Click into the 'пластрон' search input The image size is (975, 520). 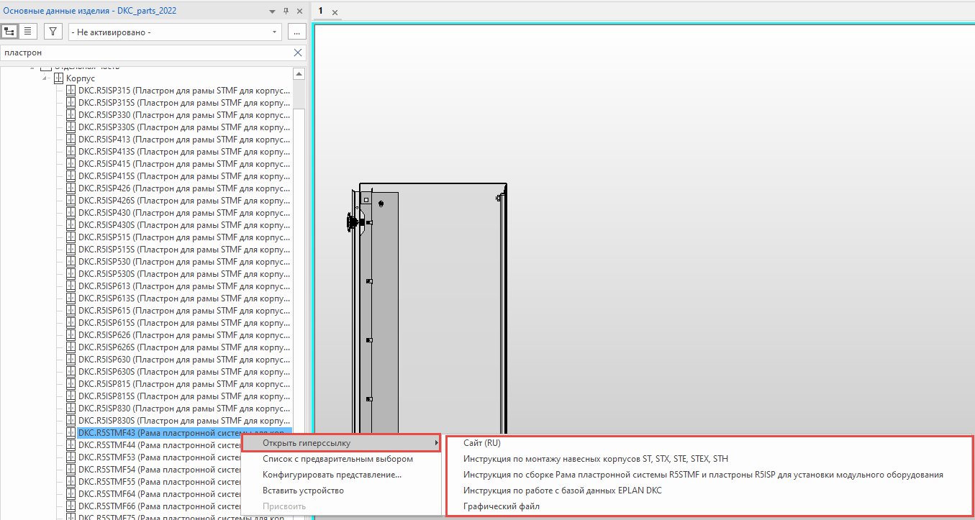click(x=146, y=53)
